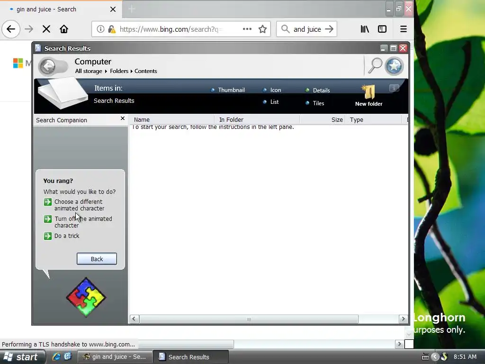
Task: Sort by the Name column header
Action: 172,119
